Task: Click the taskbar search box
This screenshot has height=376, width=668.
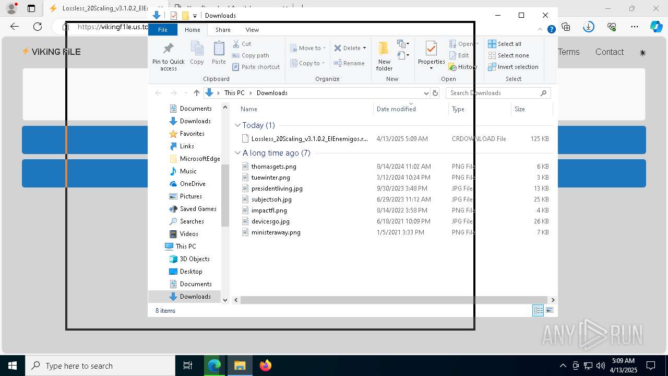Action: [x=100, y=366]
